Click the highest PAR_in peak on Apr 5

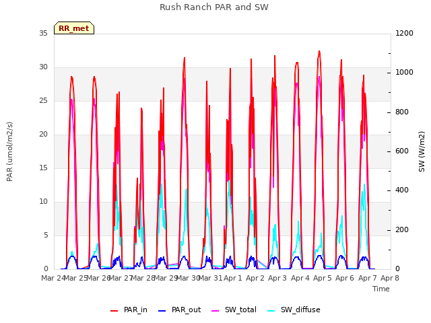pos(319,51)
